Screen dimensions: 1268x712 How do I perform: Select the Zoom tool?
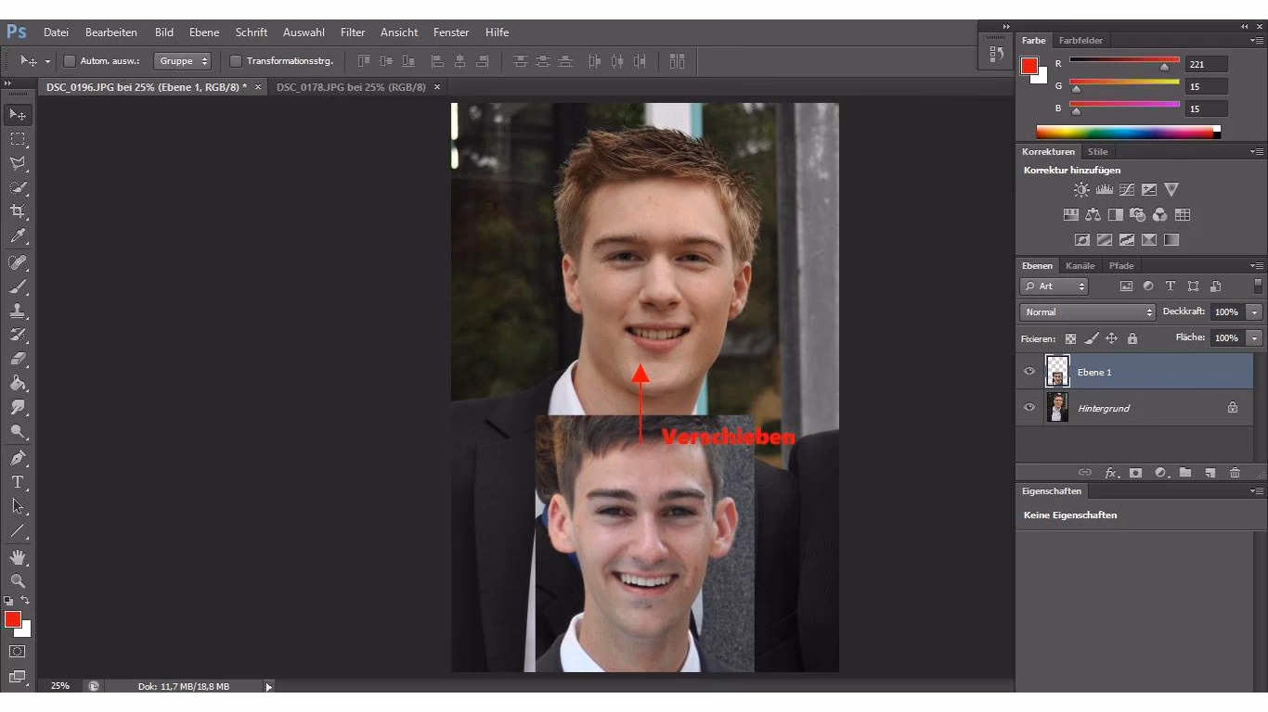(x=19, y=581)
